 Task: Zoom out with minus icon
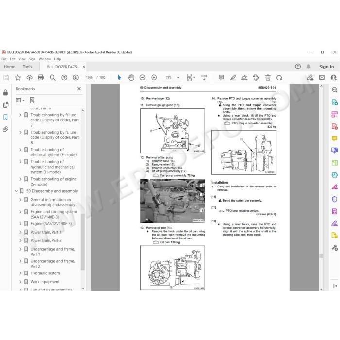coord(142,77)
